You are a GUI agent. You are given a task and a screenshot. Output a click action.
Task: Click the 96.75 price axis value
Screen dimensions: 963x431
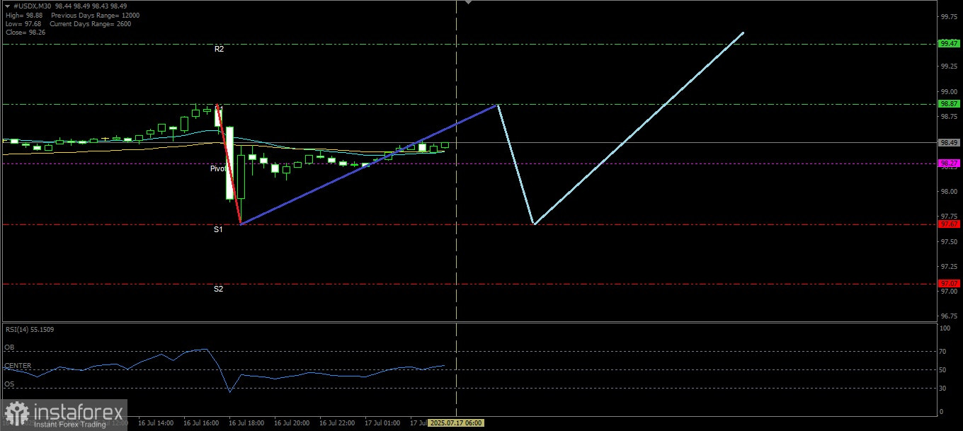pos(949,316)
